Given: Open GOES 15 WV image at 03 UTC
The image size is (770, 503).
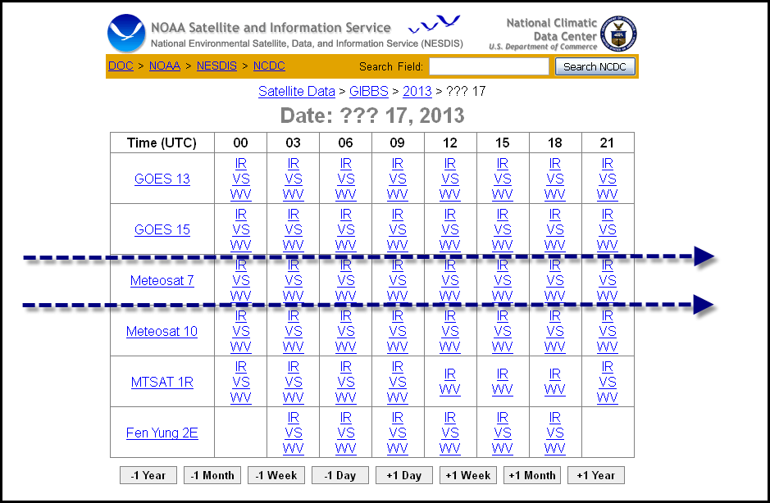Looking at the screenshot, I should [294, 245].
